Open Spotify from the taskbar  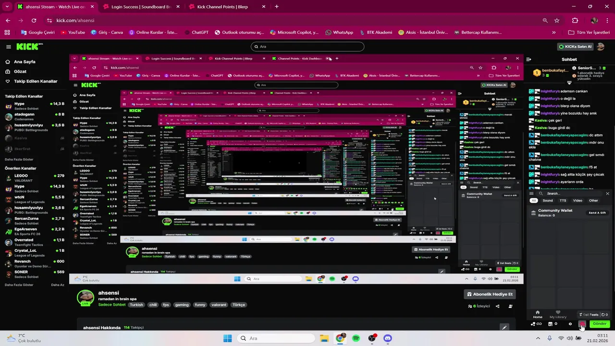coord(356,338)
